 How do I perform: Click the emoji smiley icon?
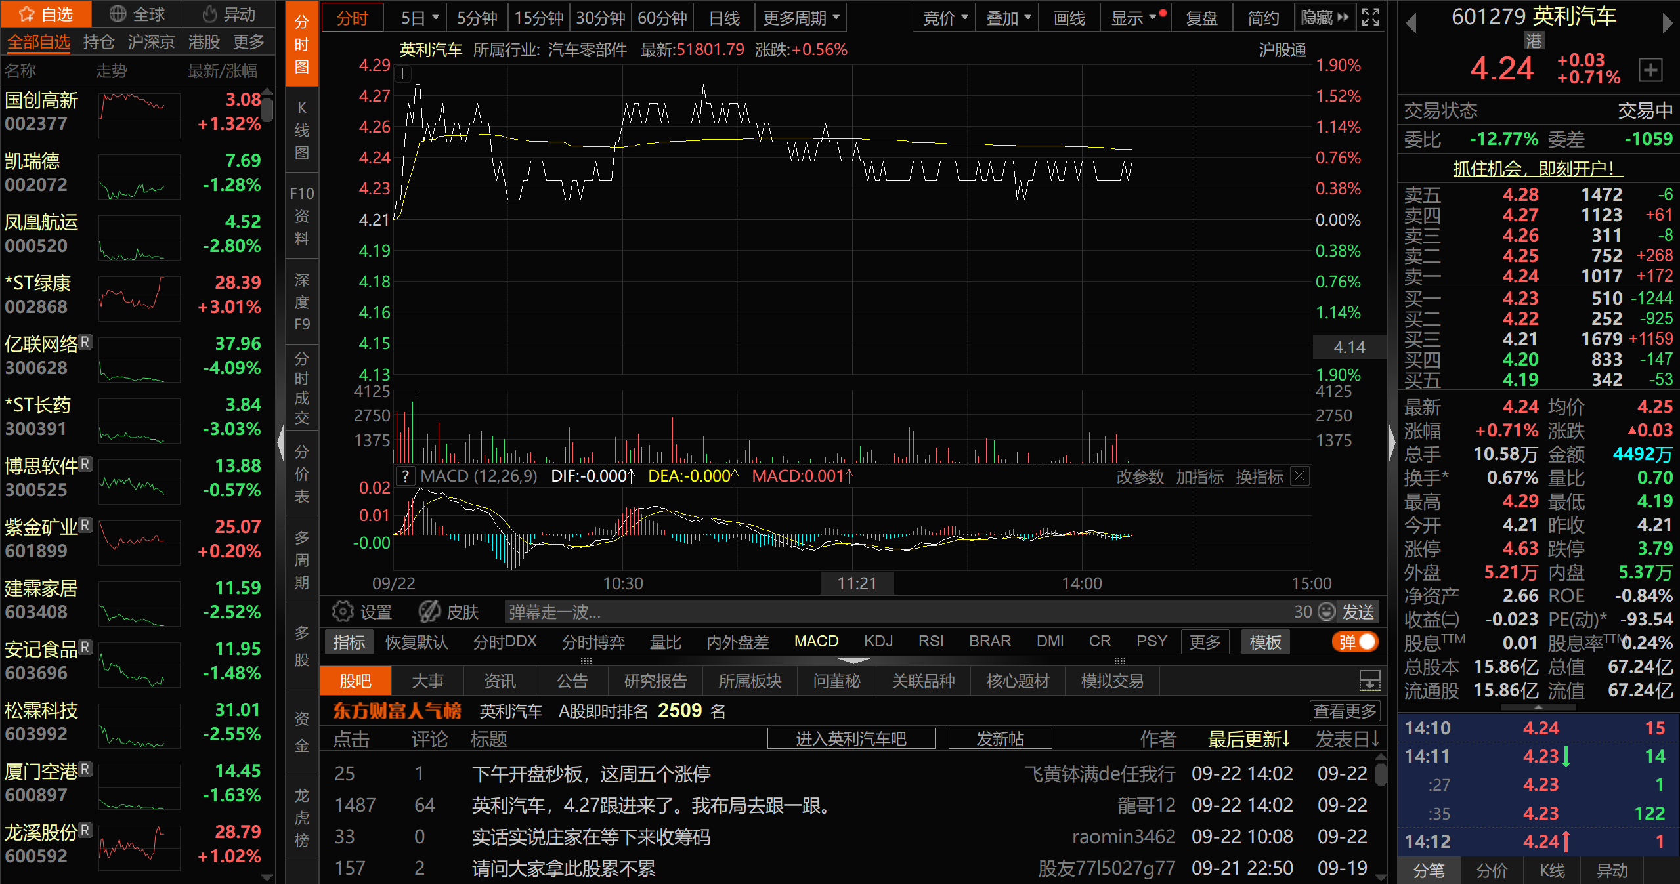(1327, 612)
